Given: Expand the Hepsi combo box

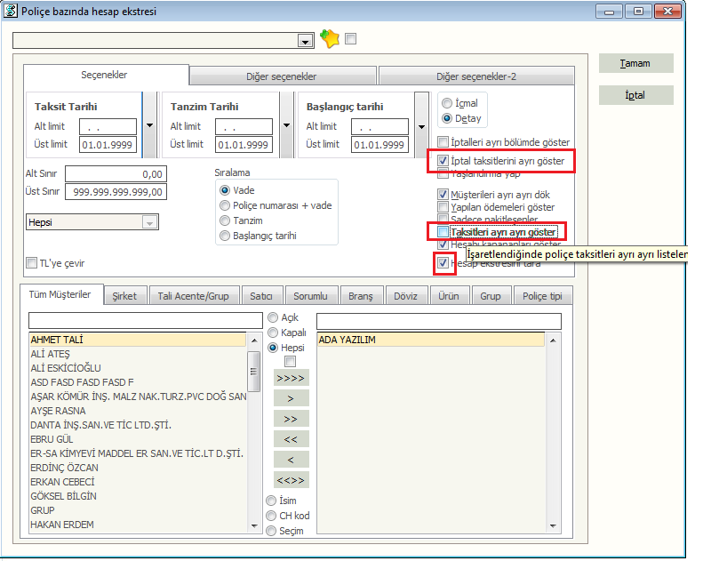Looking at the screenshot, I should click(149, 222).
